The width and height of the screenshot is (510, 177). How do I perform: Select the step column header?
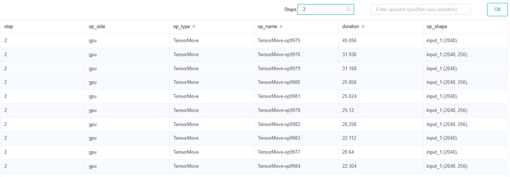[9, 27]
